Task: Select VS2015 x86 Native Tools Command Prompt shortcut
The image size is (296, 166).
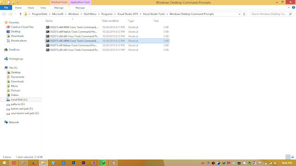Action: (x=107, y=45)
